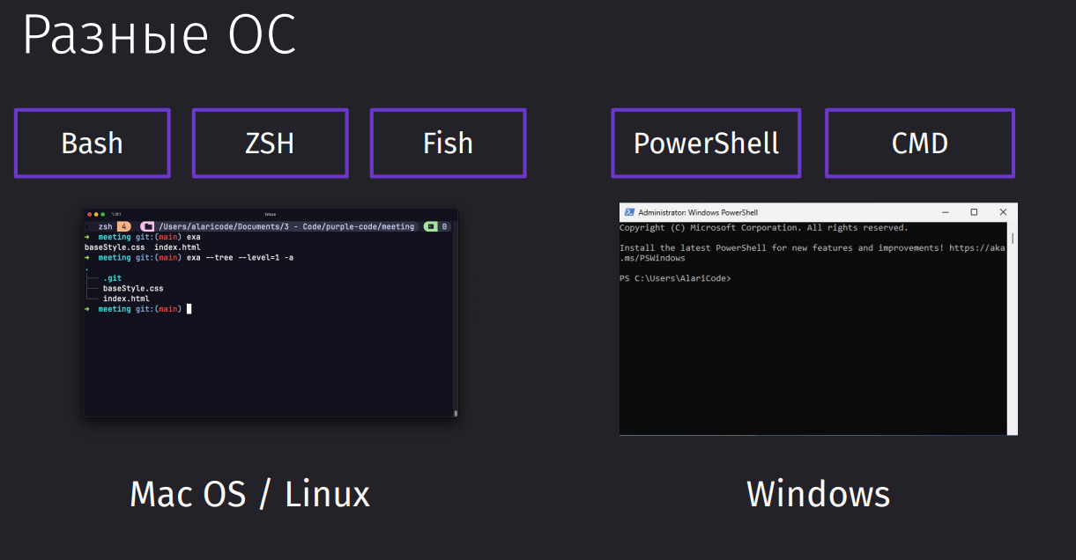1076x560 pixels.
Task: Minimize the tmux terminal with the yellow button
Action: (96, 214)
